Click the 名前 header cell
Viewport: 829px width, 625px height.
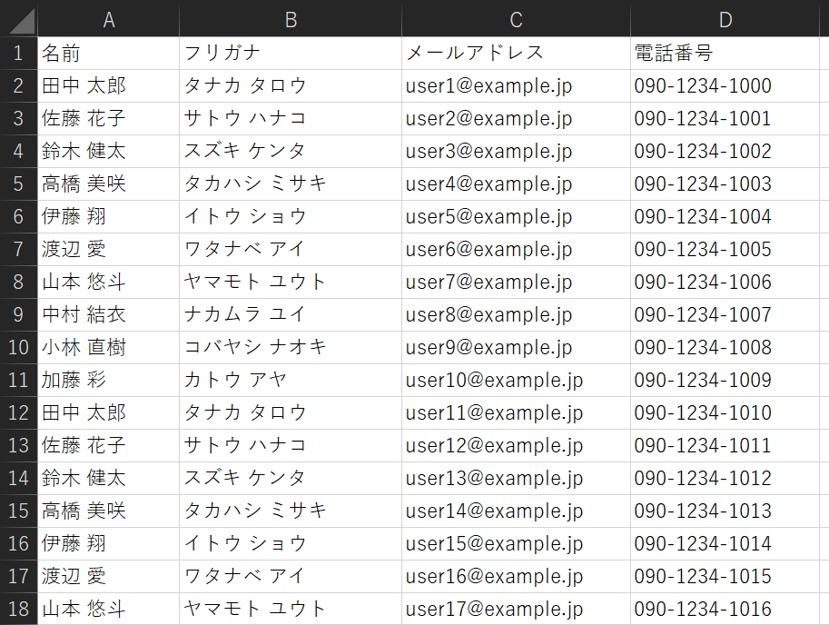tap(108, 53)
